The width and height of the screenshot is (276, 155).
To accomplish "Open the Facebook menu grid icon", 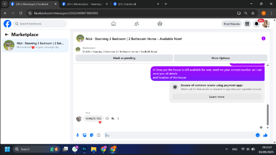I will pos(247,24).
